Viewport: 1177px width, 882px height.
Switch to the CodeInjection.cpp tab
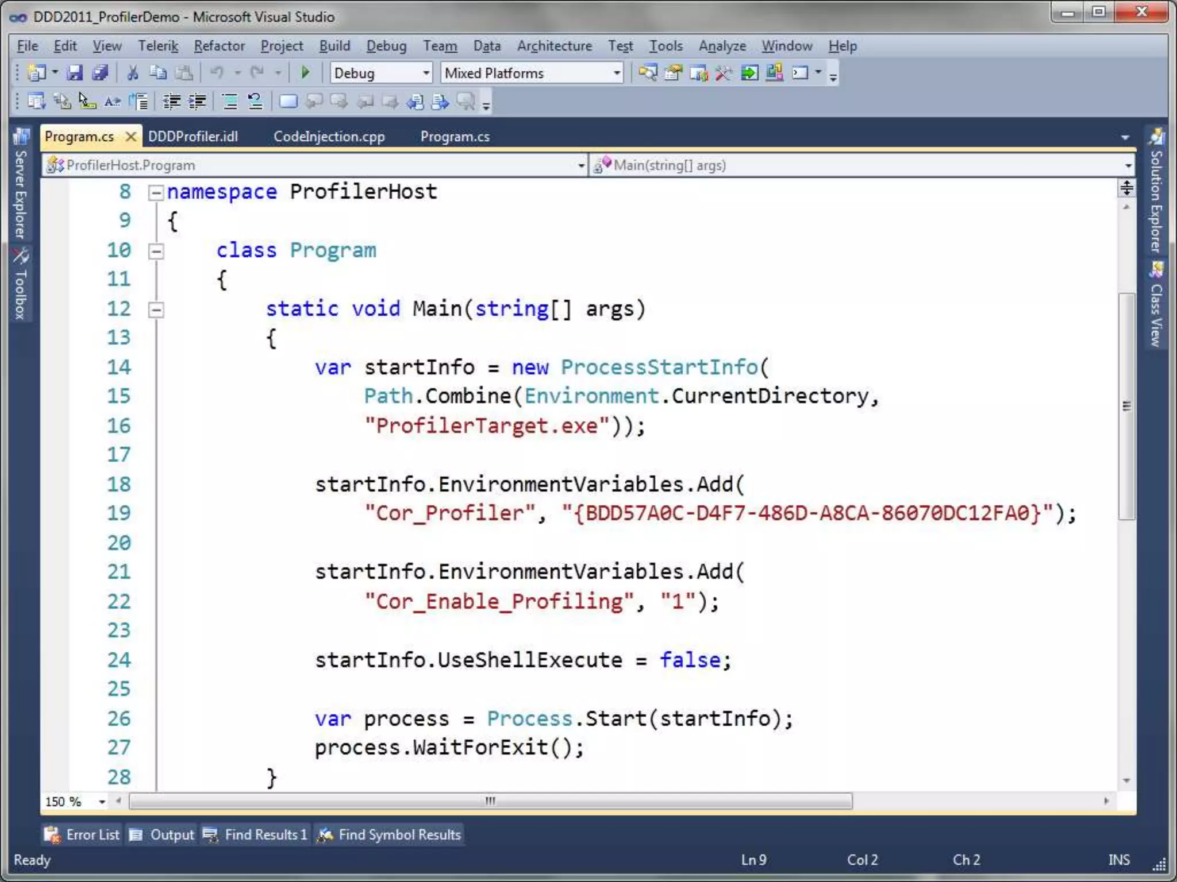coord(329,137)
